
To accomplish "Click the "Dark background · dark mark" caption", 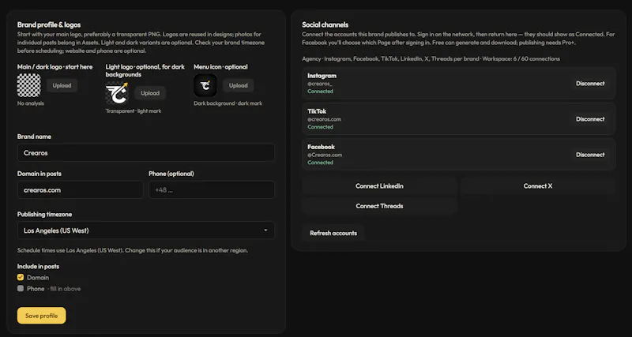I will (x=228, y=103).
